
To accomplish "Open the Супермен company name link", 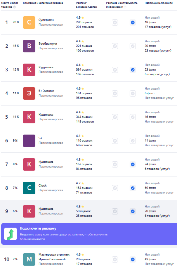I will [x=46, y=20].
